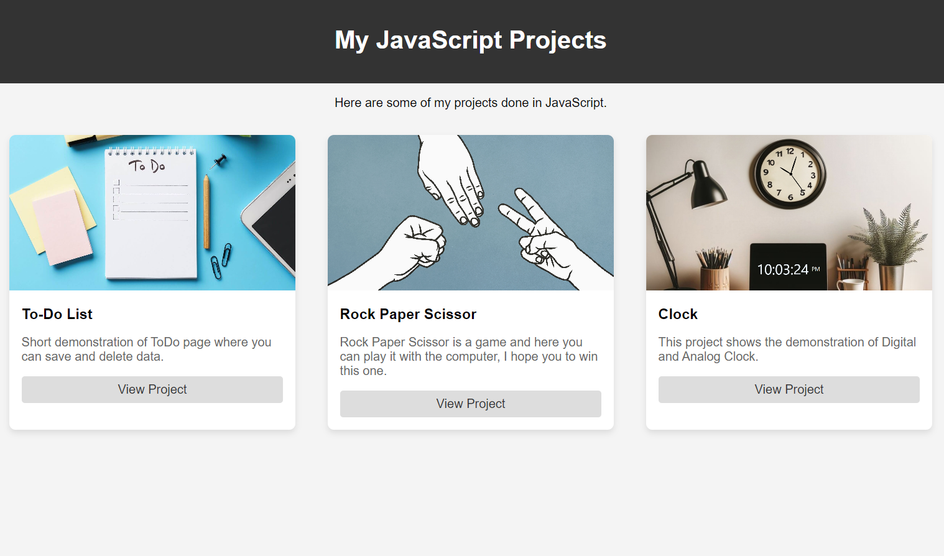Click the round analog wall clock
This screenshot has width=944, height=556.
pyautogui.click(x=790, y=174)
